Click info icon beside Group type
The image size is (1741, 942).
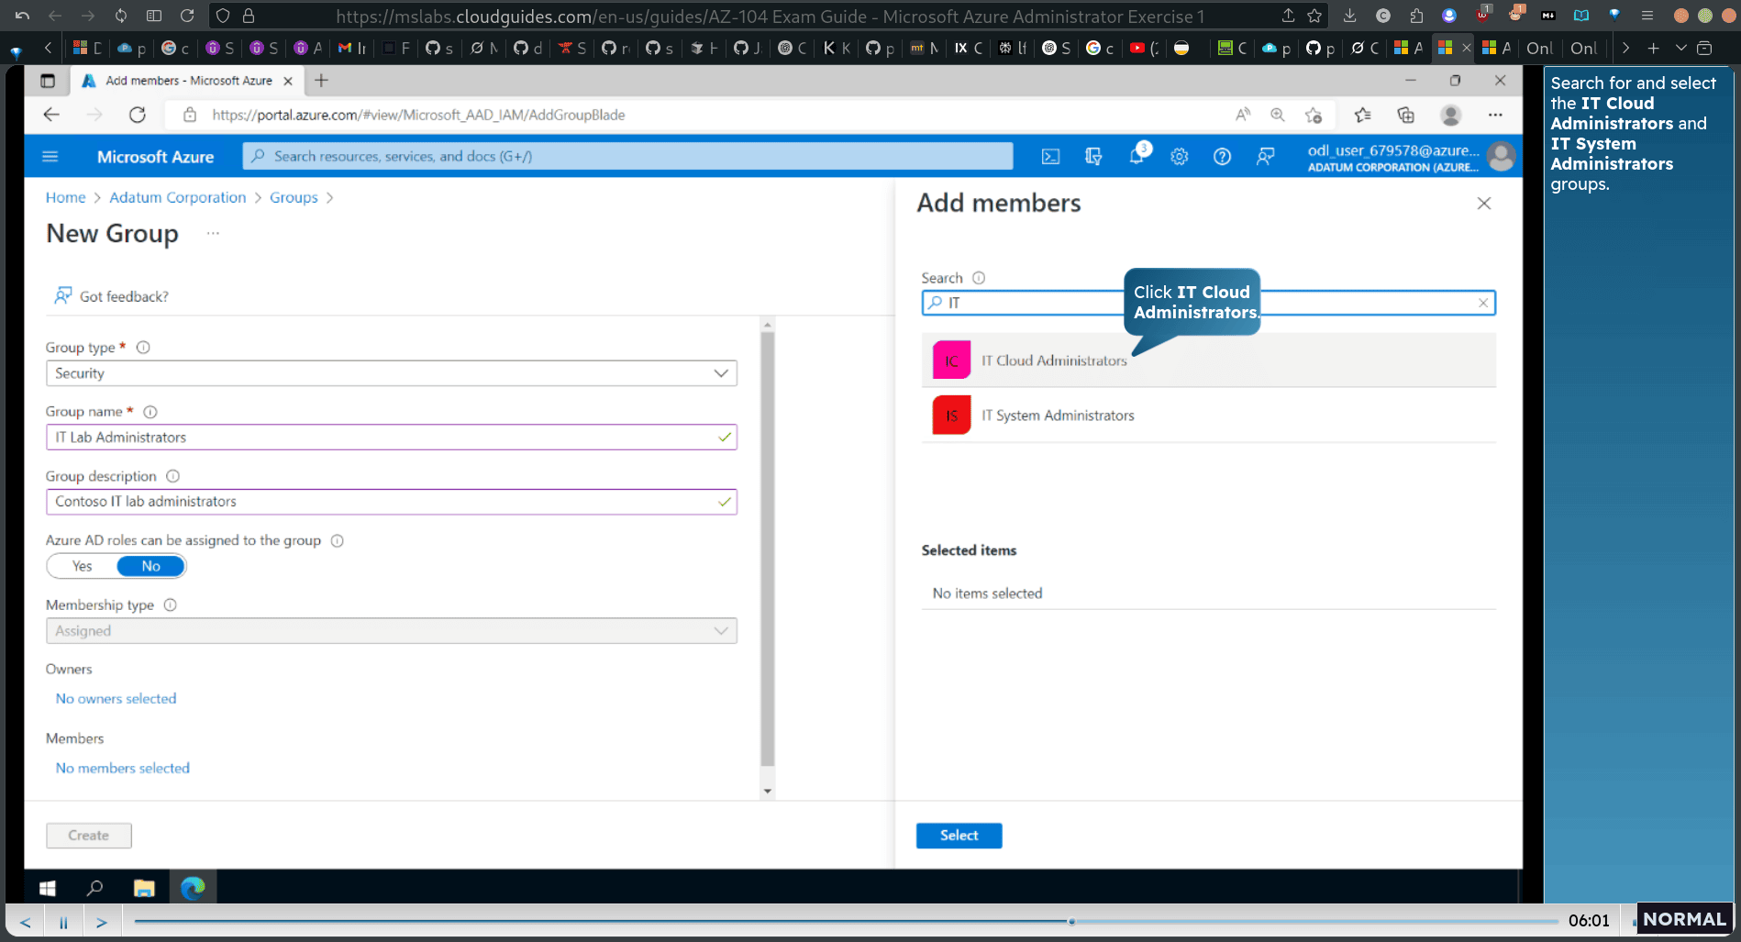pyautogui.click(x=143, y=348)
